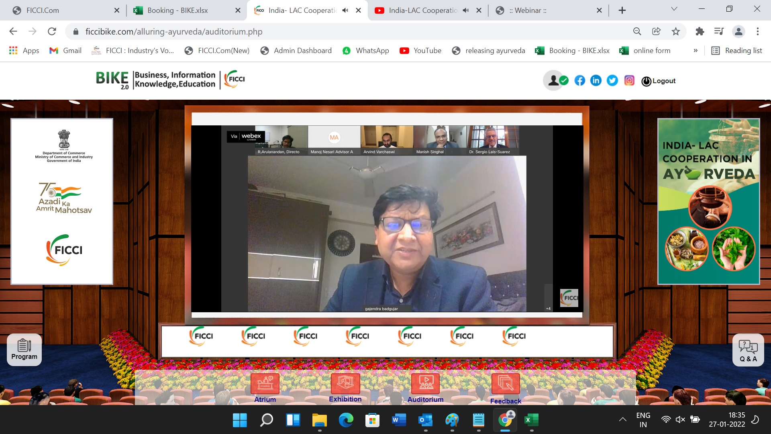Open the releasing ayurveda bookmark
Screen dimensions: 771x434
point(489,51)
